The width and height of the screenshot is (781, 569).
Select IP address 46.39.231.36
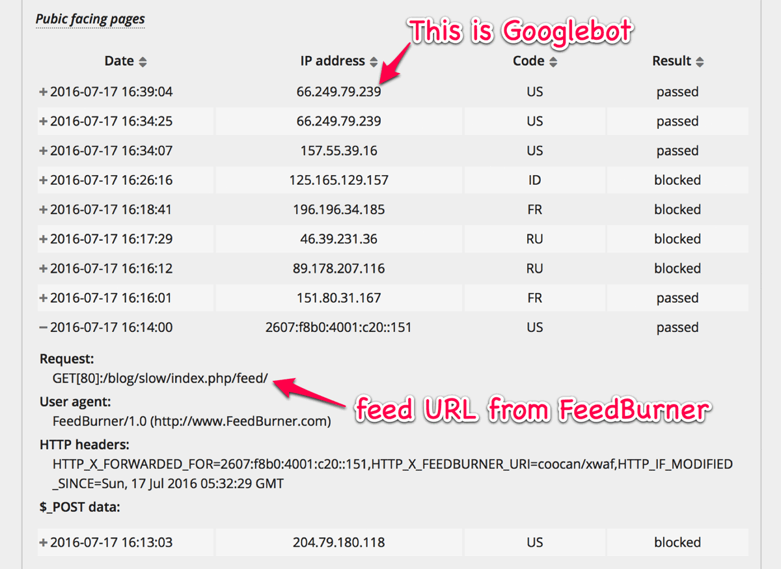(x=338, y=239)
